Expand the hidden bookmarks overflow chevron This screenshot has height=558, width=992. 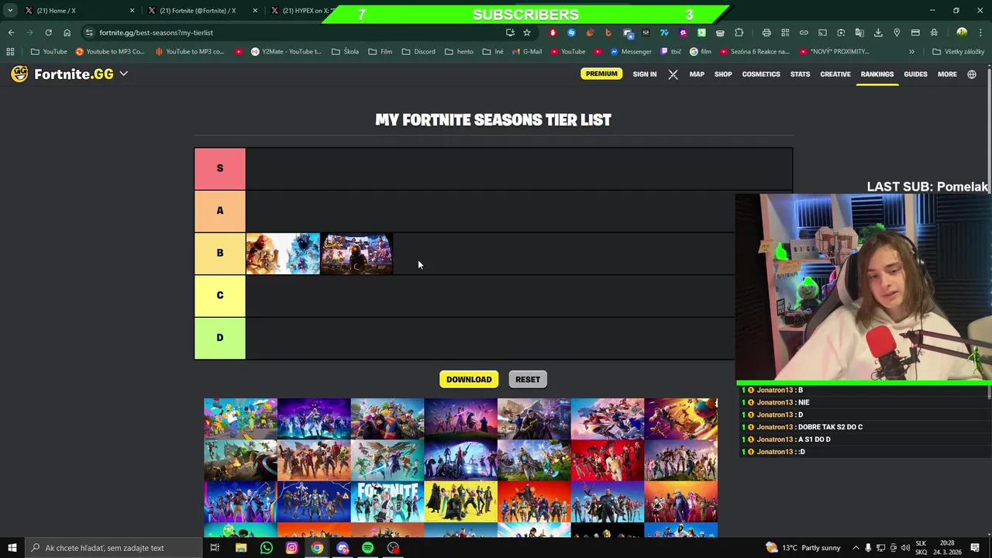911,52
